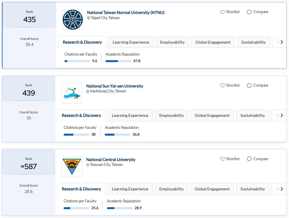Toggle Compare for National Taiwan Normal University
Screen dimensions: 289x218
pos(249,12)
